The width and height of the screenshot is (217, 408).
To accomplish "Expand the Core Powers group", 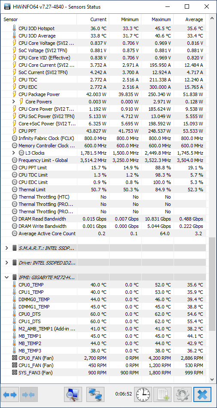I will [x=14, y=102].
